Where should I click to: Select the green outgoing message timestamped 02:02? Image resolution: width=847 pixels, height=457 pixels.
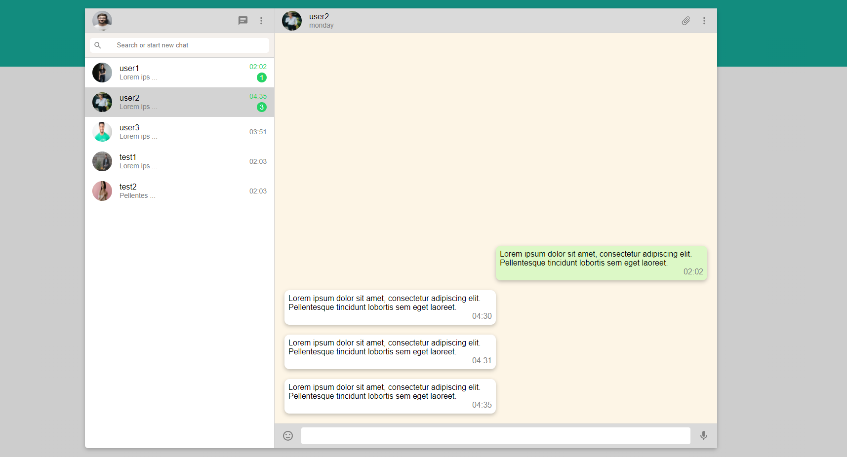coord(601,263)
